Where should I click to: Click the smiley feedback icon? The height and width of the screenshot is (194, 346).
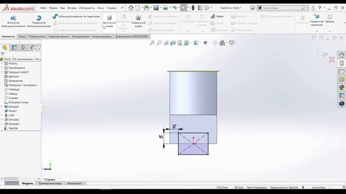click(252, 8)
